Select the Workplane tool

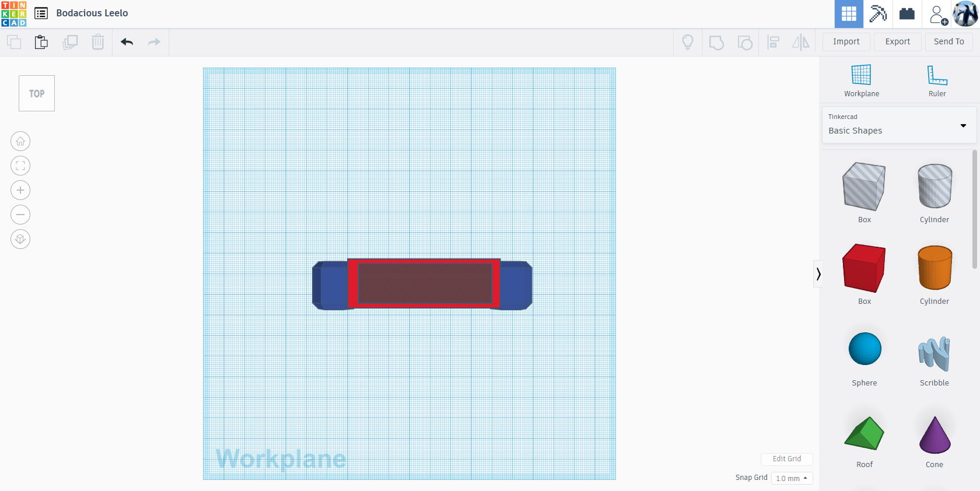862,81
